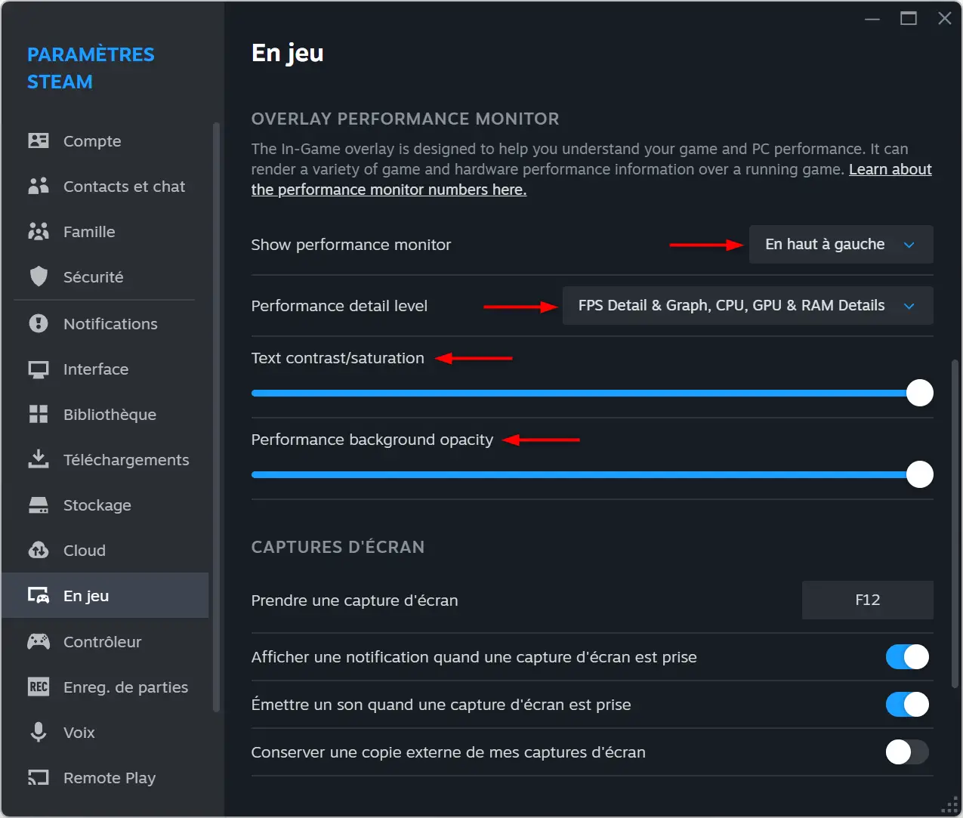Go to Stockage settings
963x818 pixels.
click(x=105, y=505)
